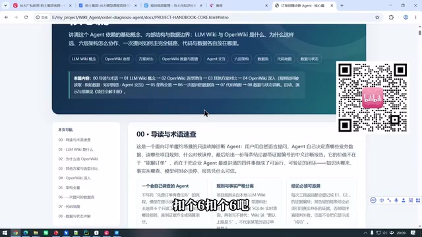This screenshot has height=237, width=422.
Task: Click the floating IME 中 language toggle
Action: coord(382,200)
